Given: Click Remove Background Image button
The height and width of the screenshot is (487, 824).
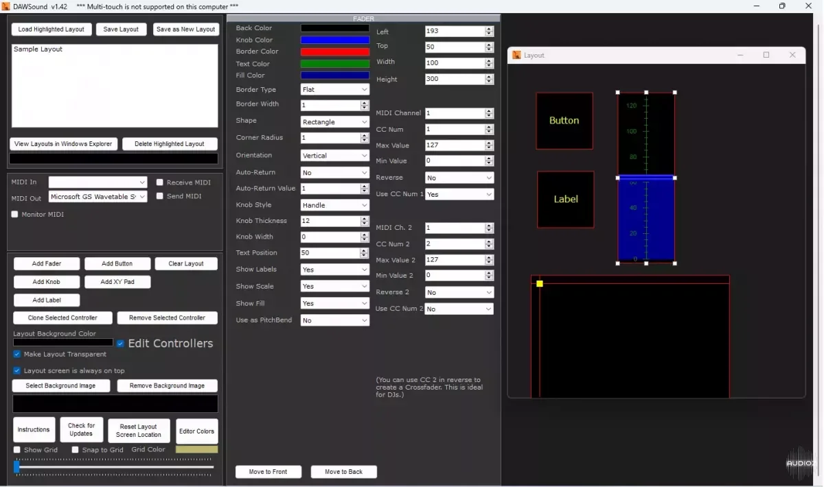Looking at the screenshot, I should (167, 386).
